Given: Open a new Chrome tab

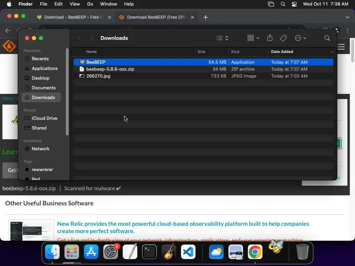Looking at the screenshot, I should pos(205,17).
